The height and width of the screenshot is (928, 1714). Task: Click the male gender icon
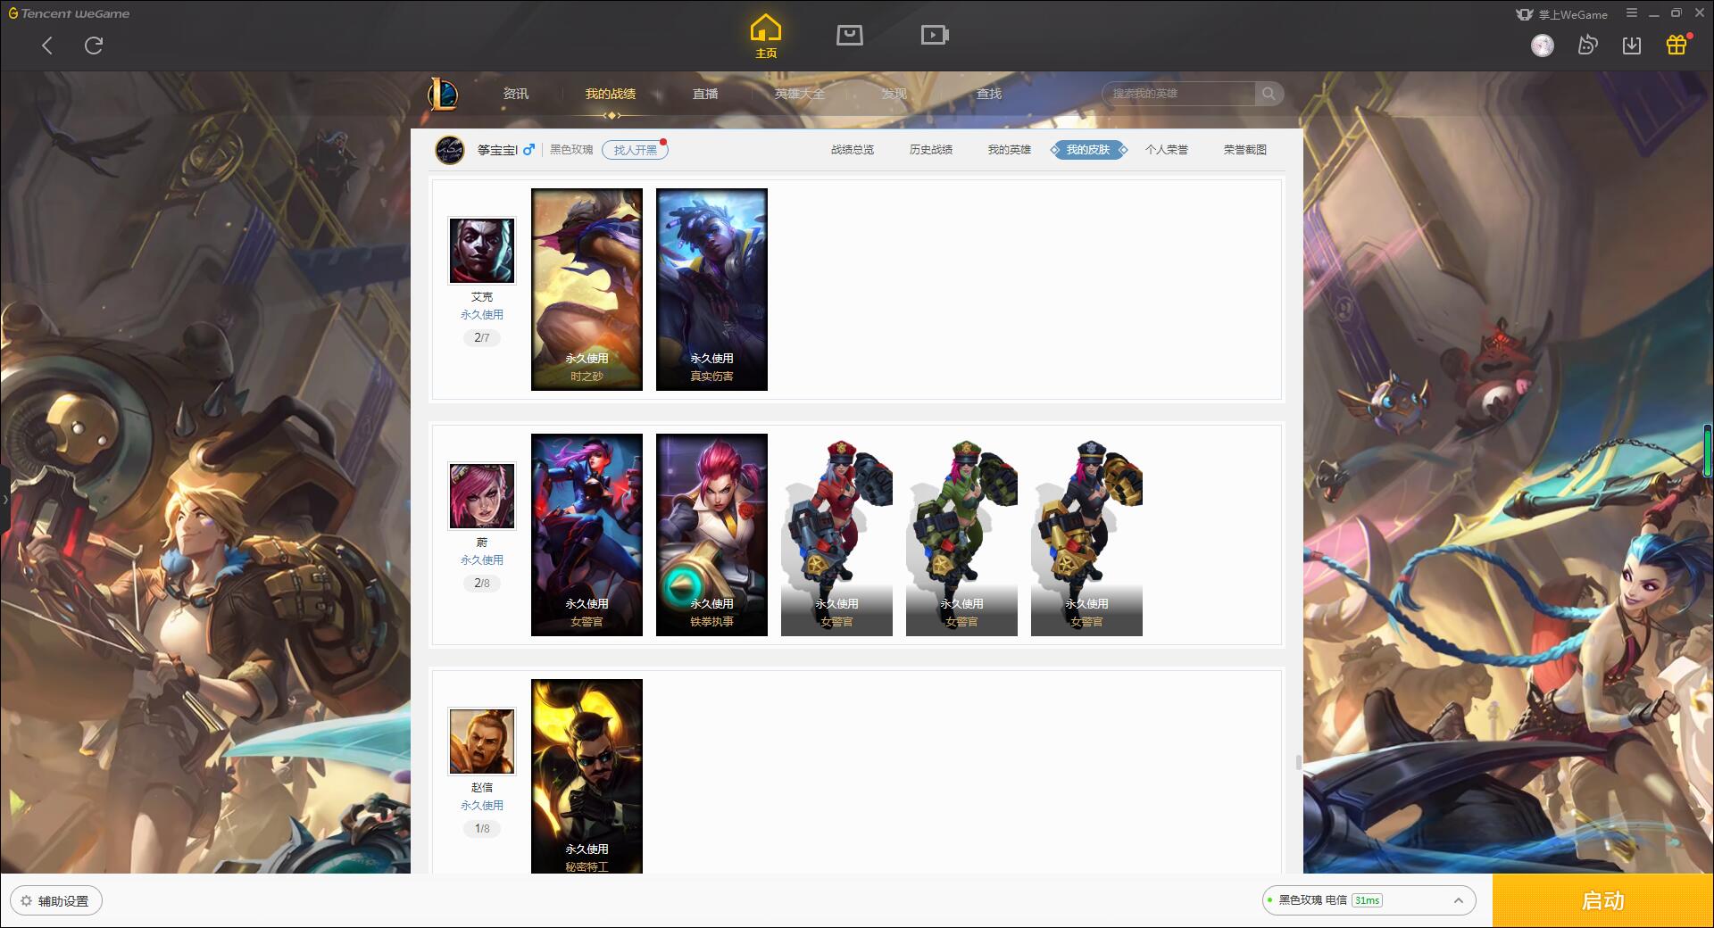(528, 150)
